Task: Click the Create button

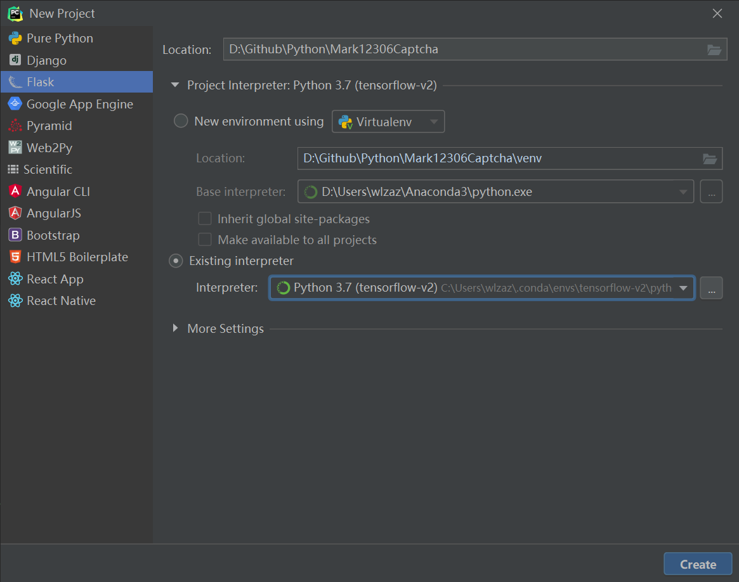Action: point(698,564)
